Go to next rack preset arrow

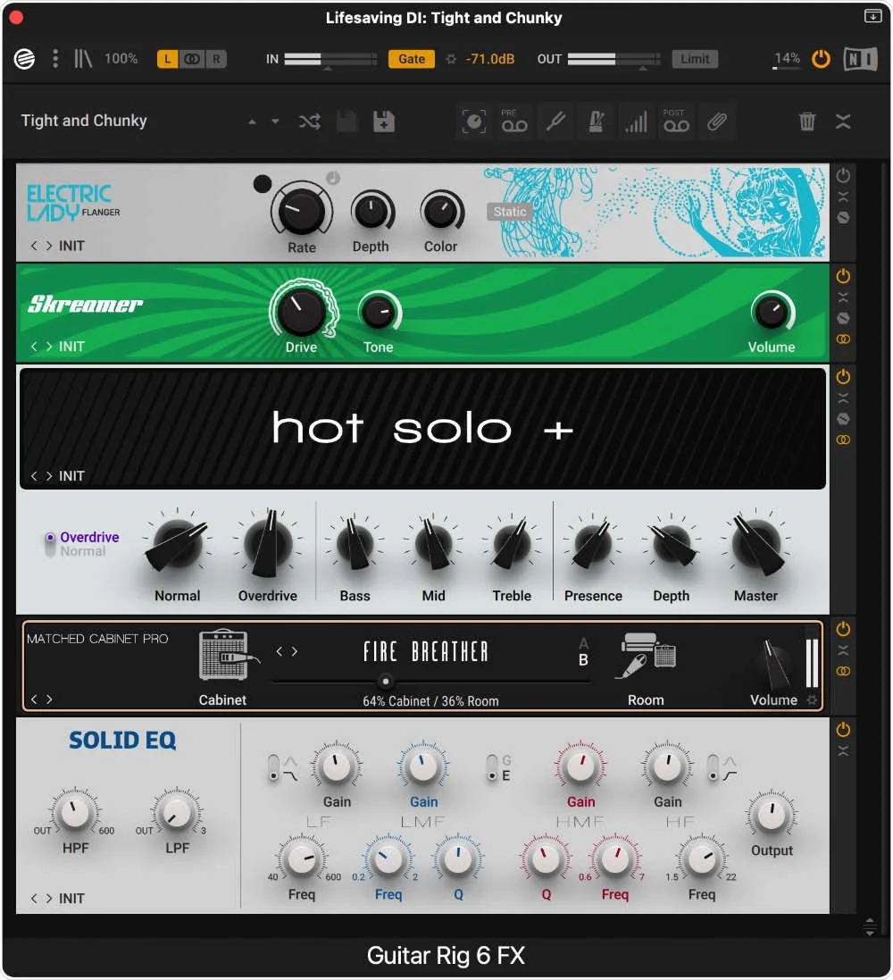(x=275, y=121)
